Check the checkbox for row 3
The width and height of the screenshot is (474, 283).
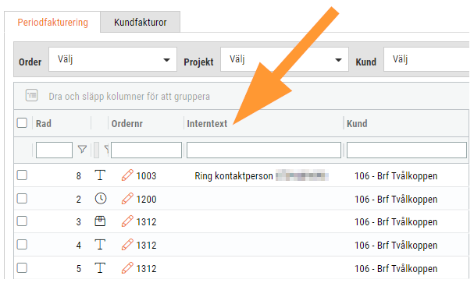22,221
